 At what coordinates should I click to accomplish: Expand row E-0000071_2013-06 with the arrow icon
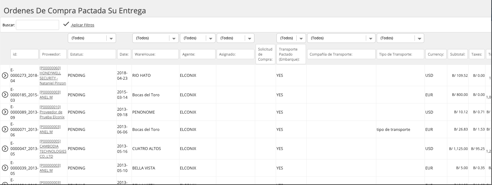coord(5,129)
